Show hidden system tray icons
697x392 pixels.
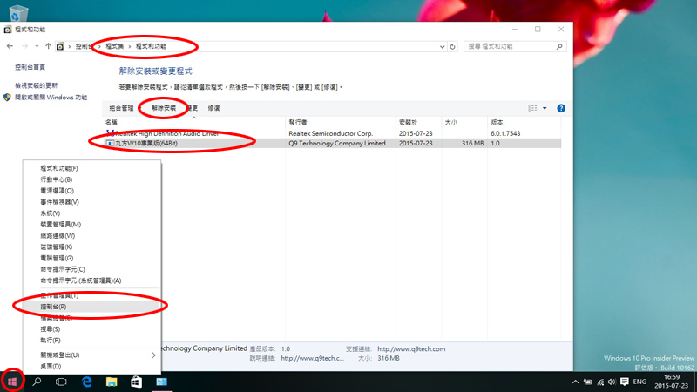pyautogui.click(x=575, y=382)
